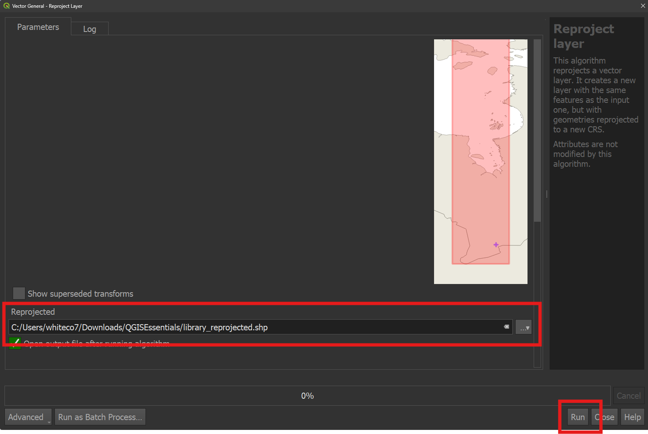Screen dimensions: 648x434
Task: Clear the Reprojected output path
Action: click(x=507, y=327)
